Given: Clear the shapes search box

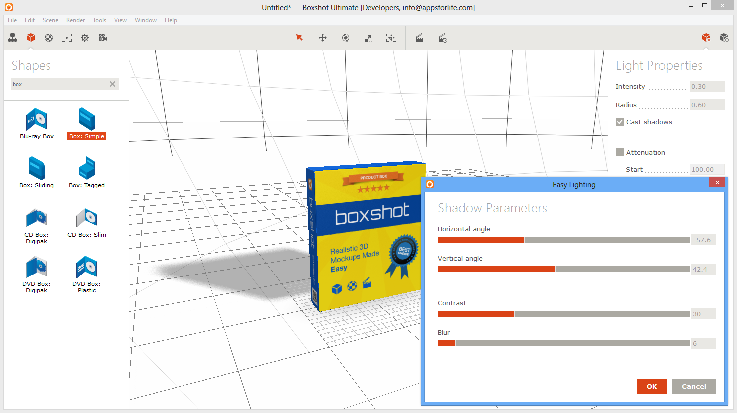Looking at the screenshot, I should pyautogui.click(x=112, y=84).
